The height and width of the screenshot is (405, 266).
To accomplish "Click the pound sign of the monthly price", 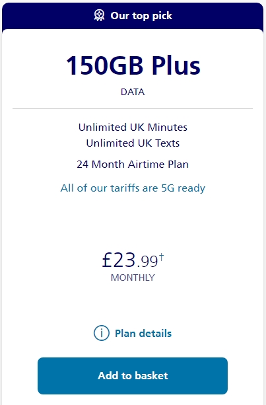I will tap(106, 260).
